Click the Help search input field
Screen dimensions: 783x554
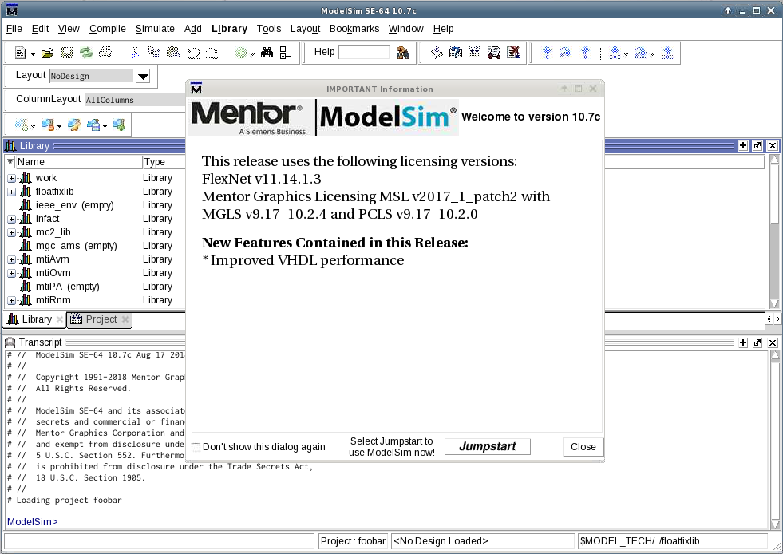coord(364,52)
